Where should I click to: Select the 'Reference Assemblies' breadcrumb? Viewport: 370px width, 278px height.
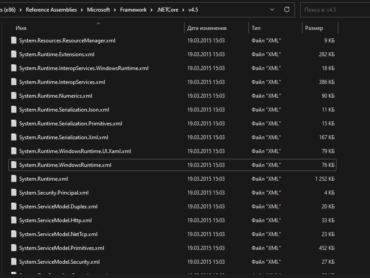[51, 10]
